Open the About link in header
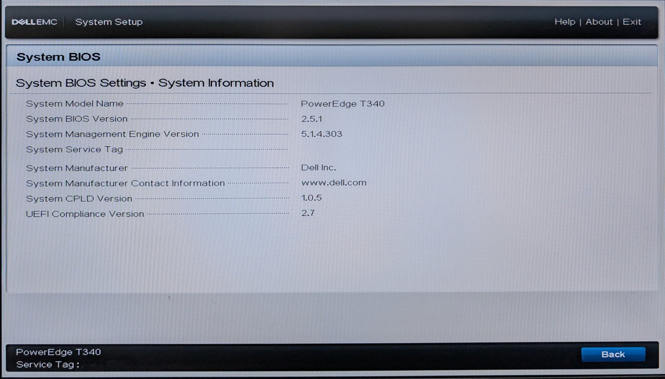 (x=599, y=22)
